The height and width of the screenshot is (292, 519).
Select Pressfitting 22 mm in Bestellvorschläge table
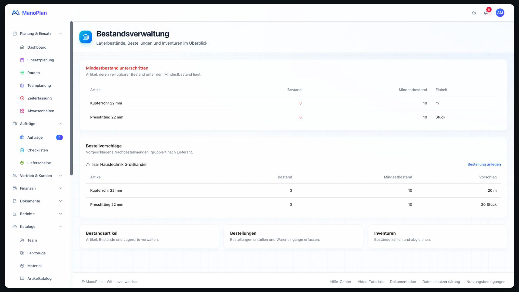107,204
